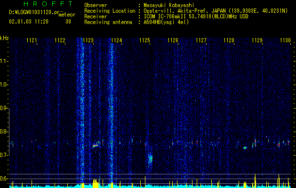Click time marker 1129
Viewport: 296px width, 188px height.
[257, 40]
